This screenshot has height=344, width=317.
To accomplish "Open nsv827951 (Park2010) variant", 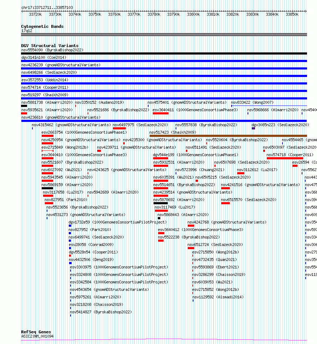I will (x=66, y=200).
